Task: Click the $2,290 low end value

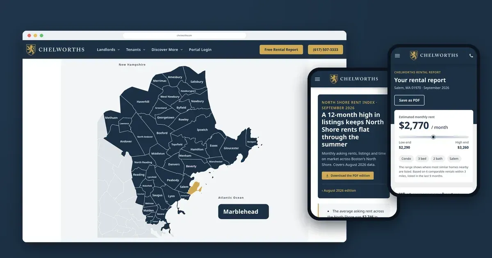Action: 405,147
